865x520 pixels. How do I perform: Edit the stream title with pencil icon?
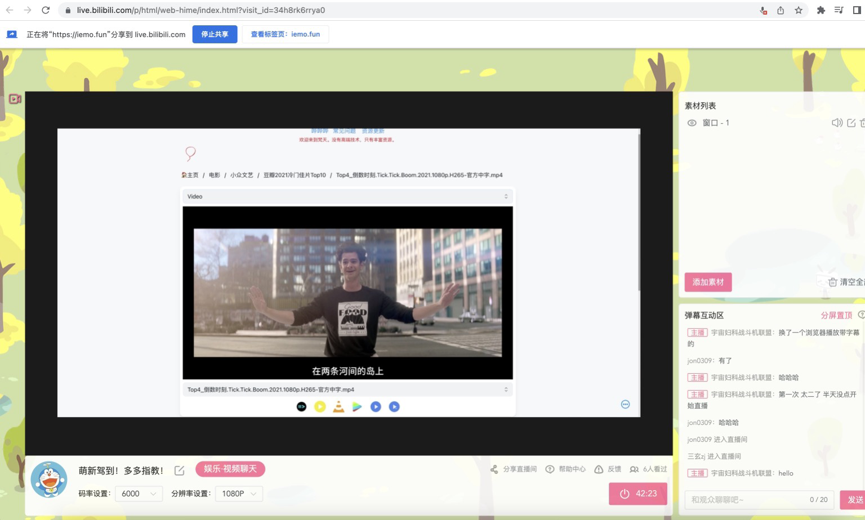click(179, 470)
